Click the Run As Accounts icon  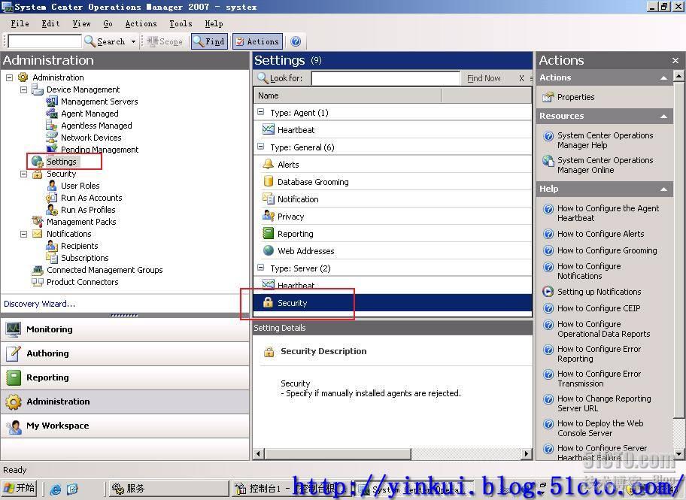click(x=52, y=198)
